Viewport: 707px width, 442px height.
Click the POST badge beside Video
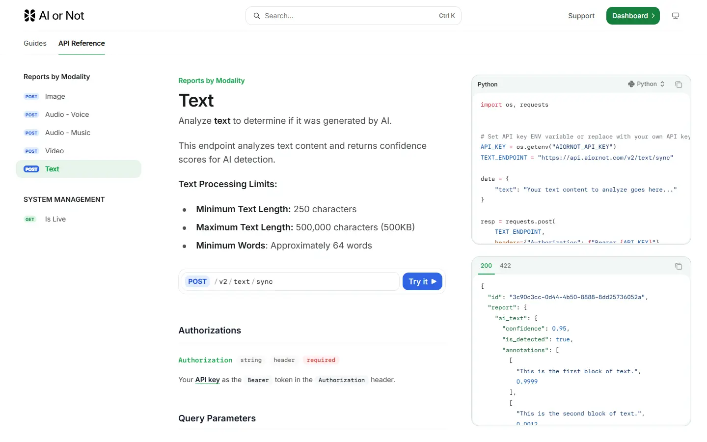pos(31,151)
